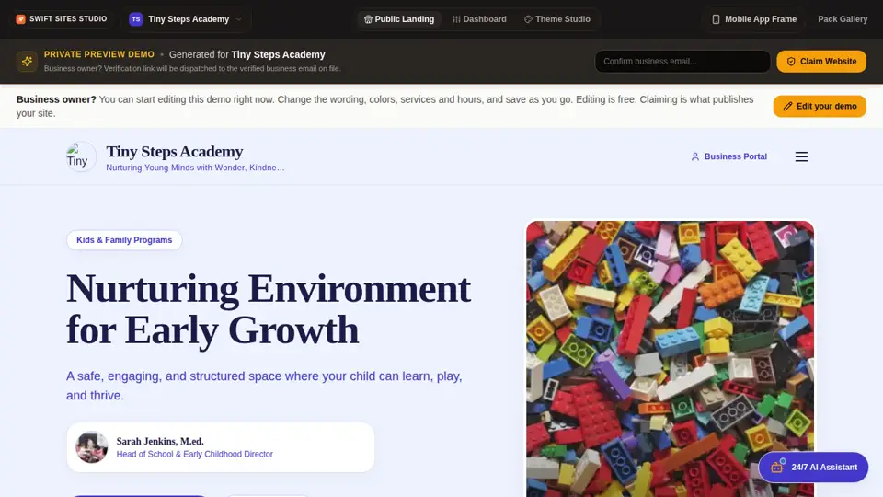
Task: Switch to the Public Landing tab
Action: coord(399,19)
